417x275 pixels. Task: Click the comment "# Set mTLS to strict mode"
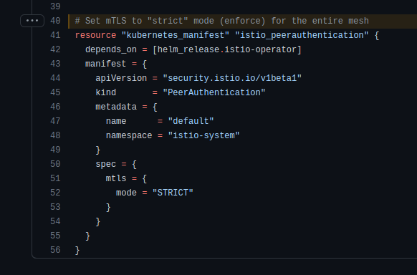(222, 21)
